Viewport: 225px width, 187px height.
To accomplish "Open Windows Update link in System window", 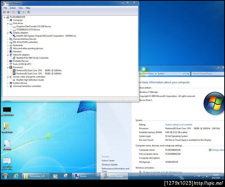I will 109,164.
